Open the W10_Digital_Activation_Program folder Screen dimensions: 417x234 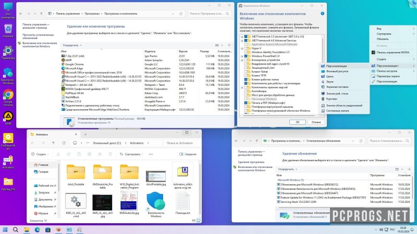pos(129,176)
